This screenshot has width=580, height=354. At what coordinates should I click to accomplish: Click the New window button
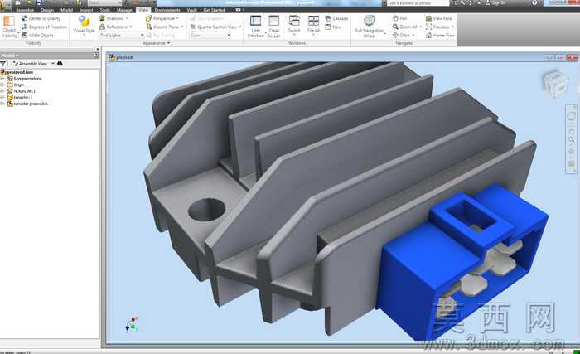(333, 27)
